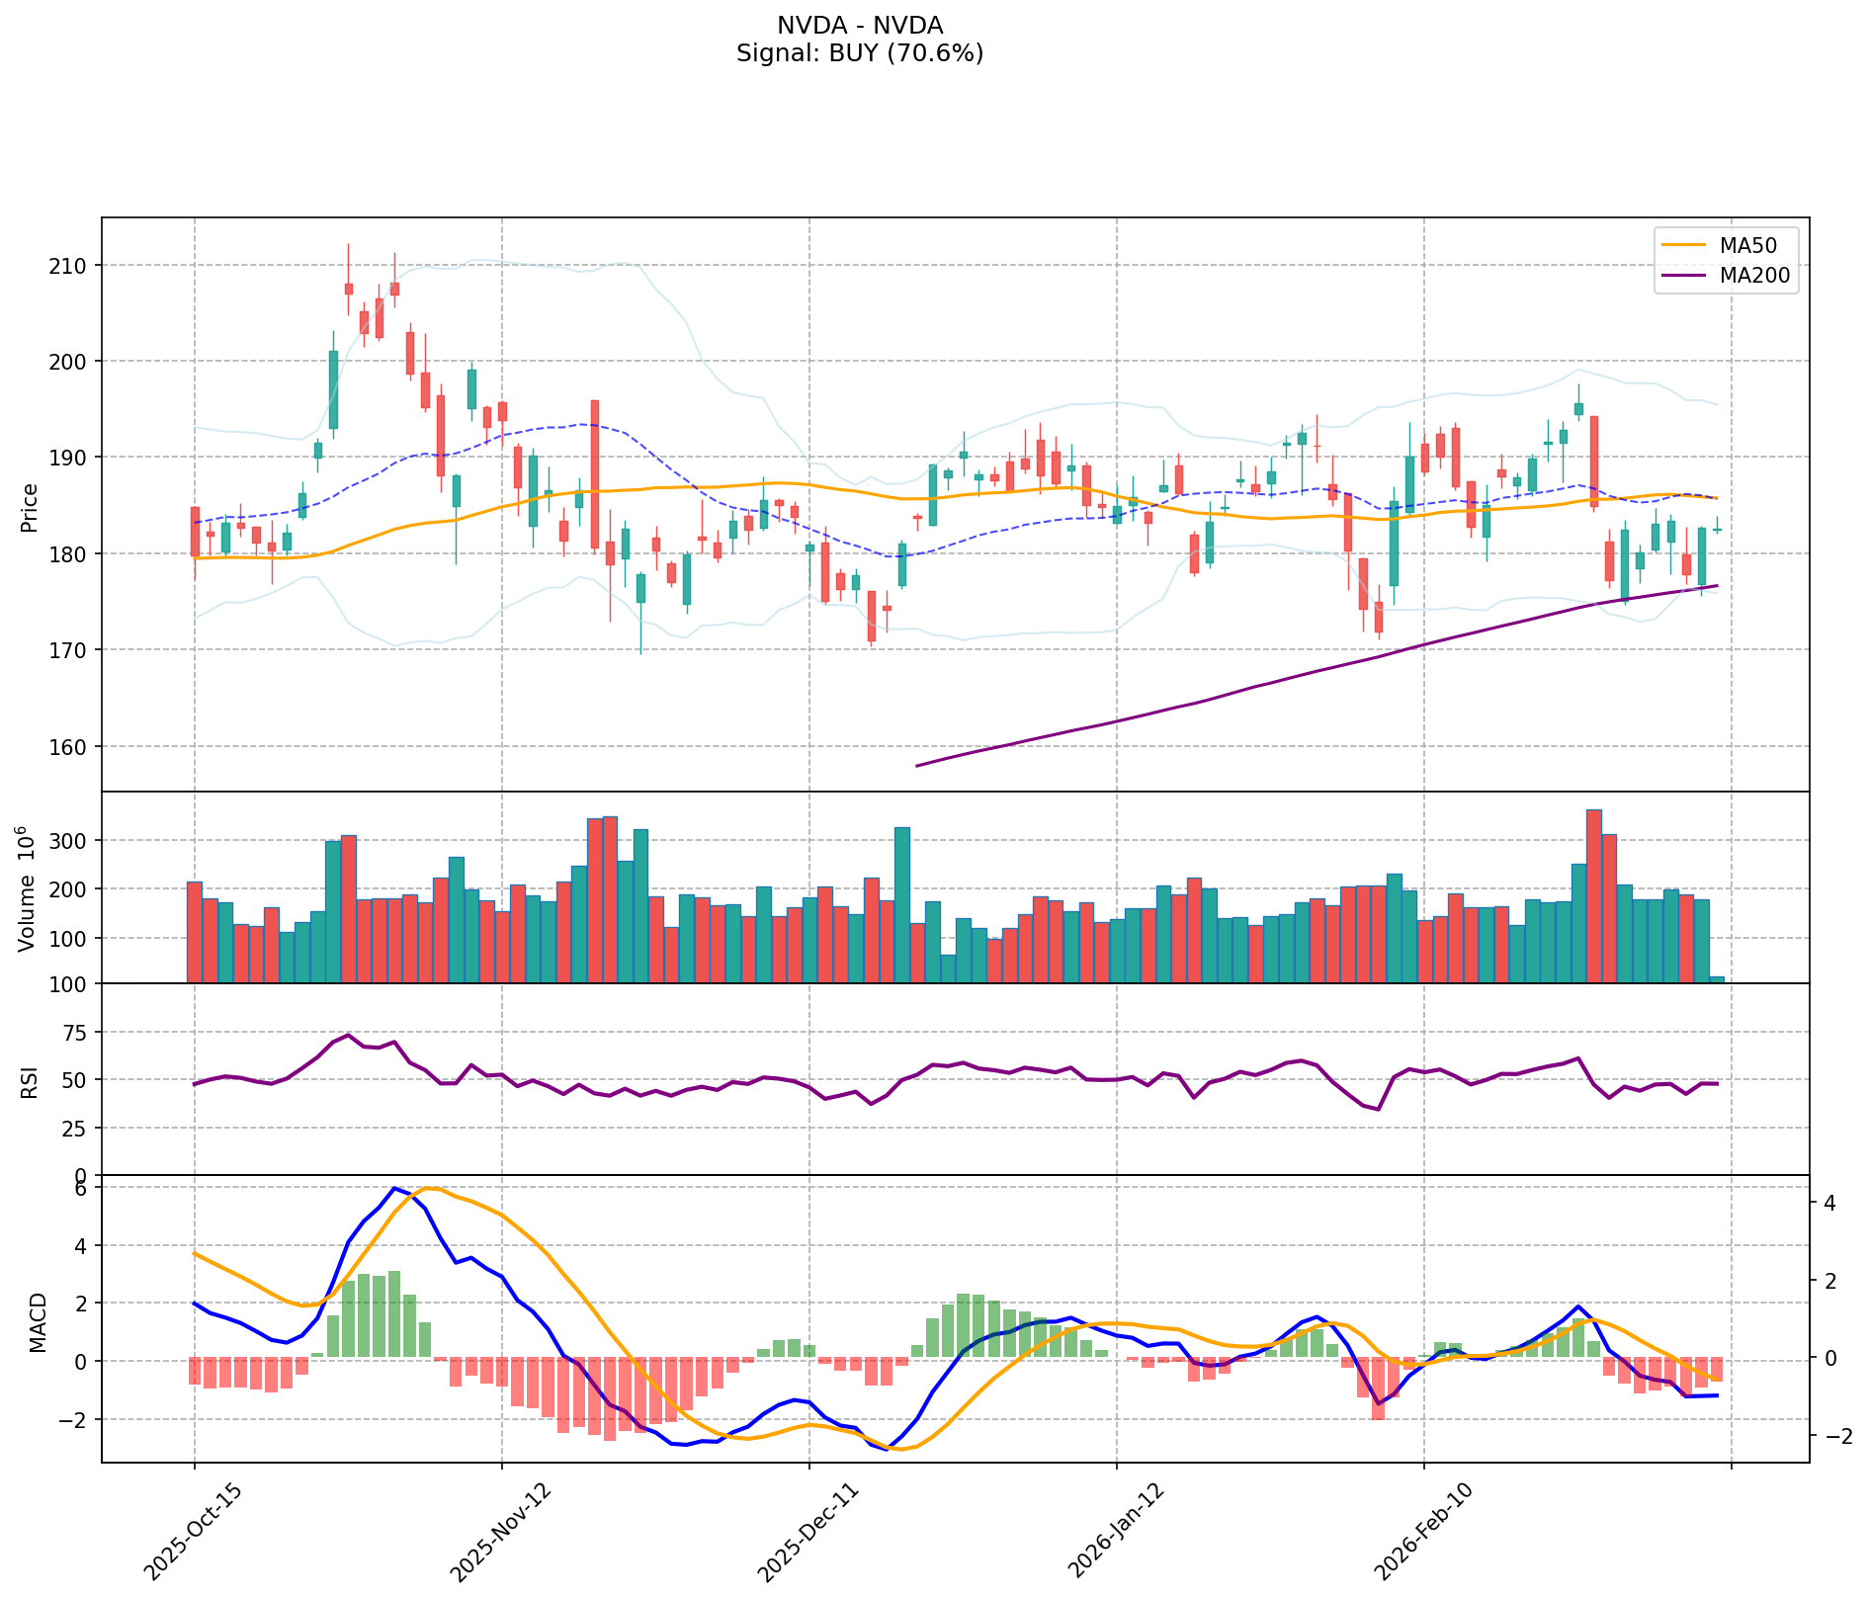Select the MA50 legend label

(1744, 245)
